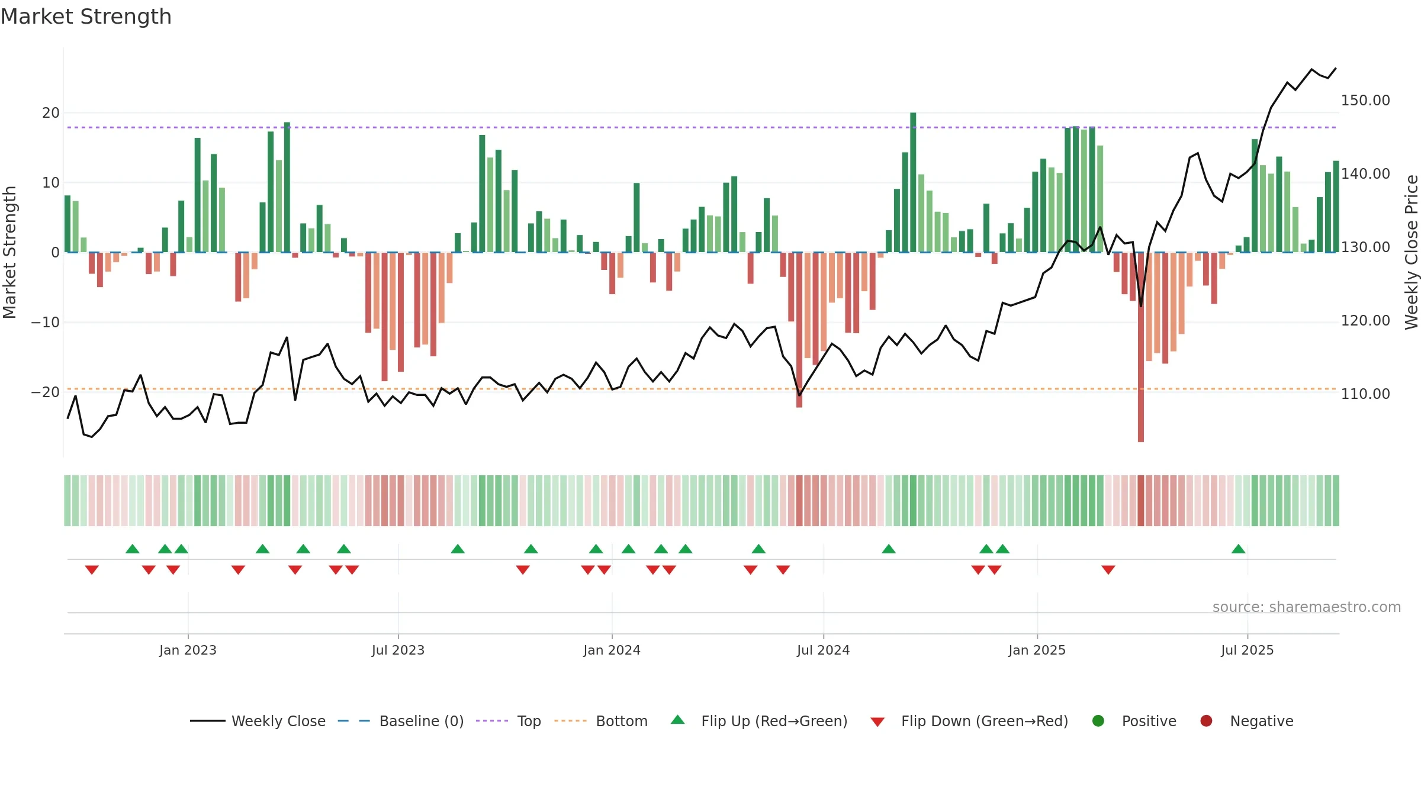Click the 150.00 price axis label
Screen dimensions: 1421x799
1365,101
